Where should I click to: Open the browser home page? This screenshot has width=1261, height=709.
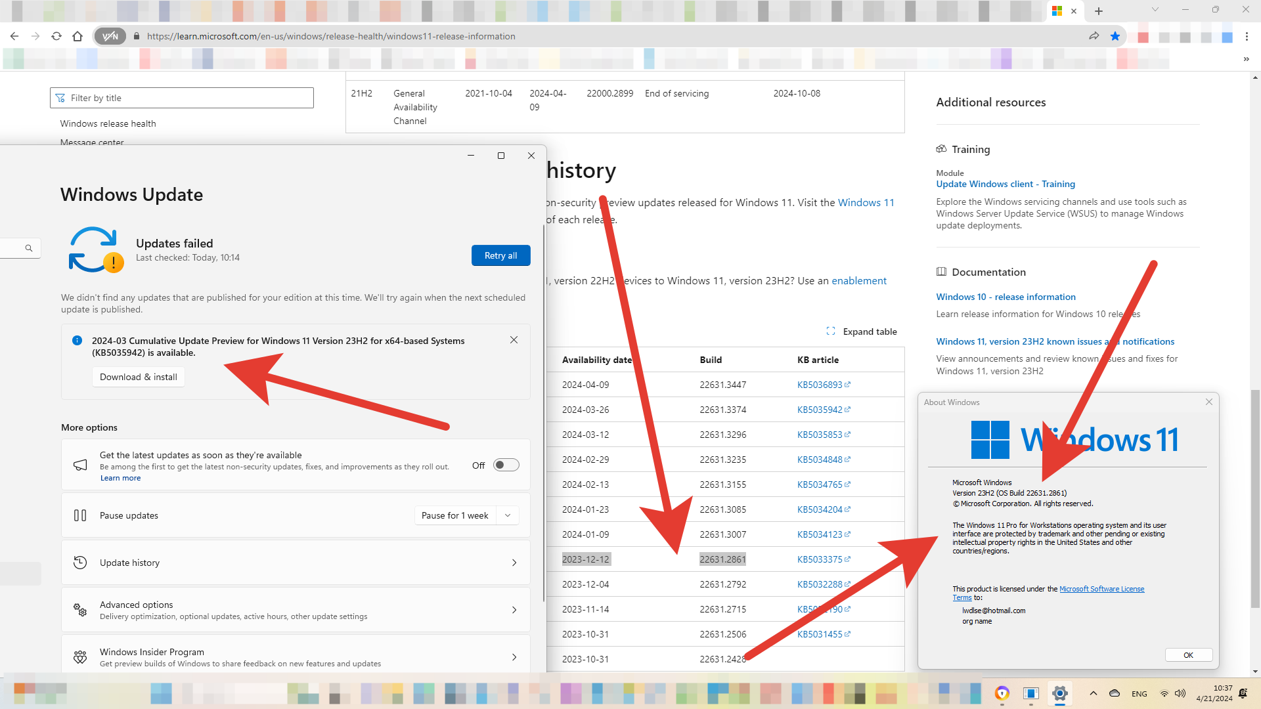77,36
